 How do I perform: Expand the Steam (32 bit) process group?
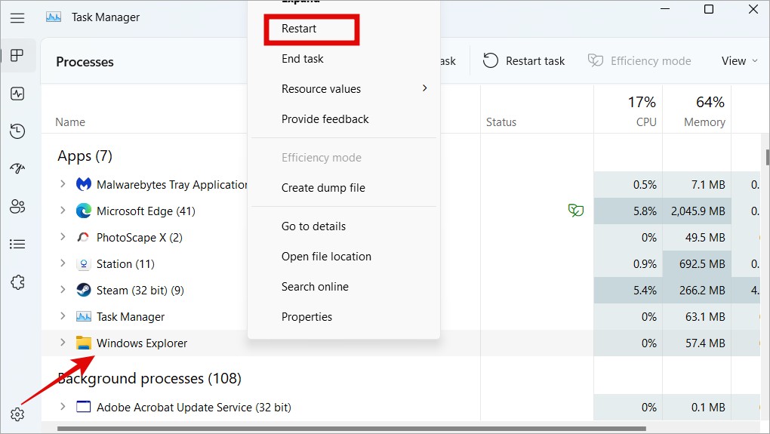tap(63, 290)
